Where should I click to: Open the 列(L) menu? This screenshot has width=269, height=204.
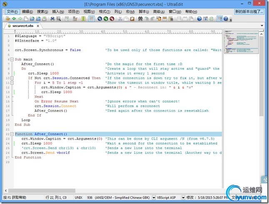(x=118, y=12)
